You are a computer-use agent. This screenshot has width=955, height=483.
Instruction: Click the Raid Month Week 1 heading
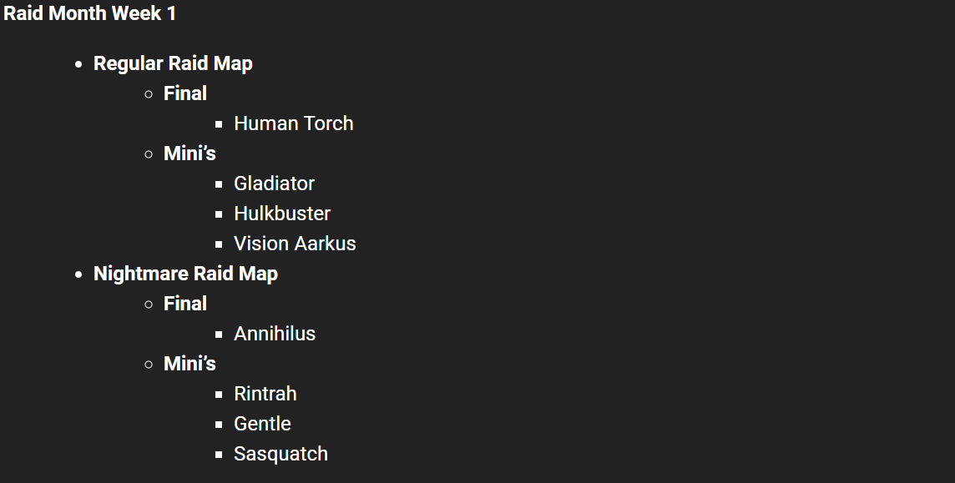[89, 13]
